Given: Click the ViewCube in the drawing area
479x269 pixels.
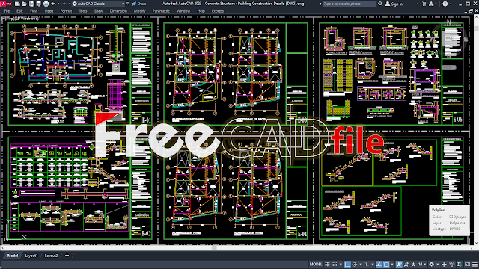Looking at the screenshot, I should (x=449, y=39).
